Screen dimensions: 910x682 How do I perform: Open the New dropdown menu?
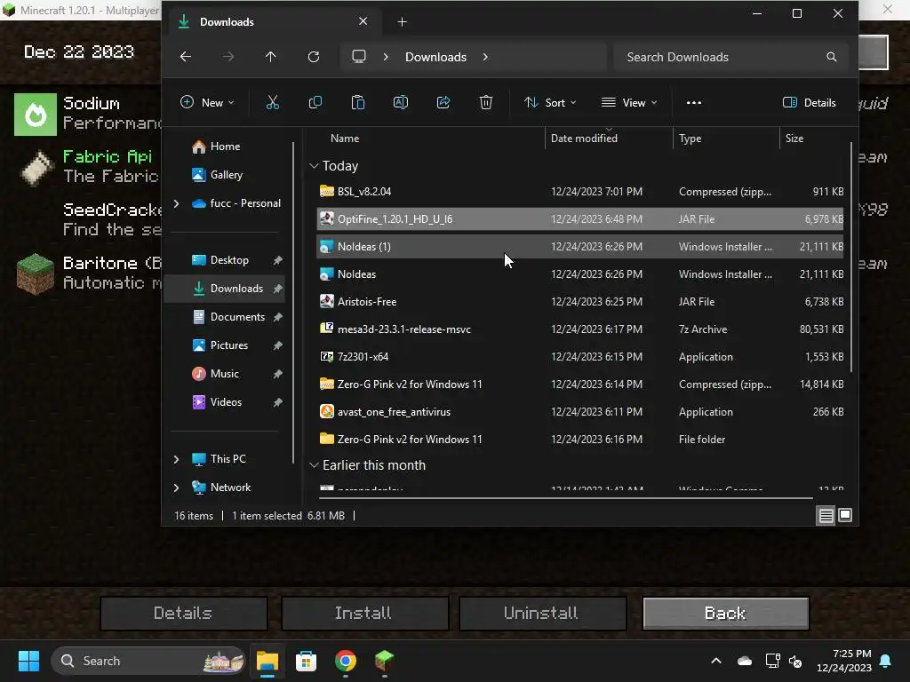(x=207, y=103)
